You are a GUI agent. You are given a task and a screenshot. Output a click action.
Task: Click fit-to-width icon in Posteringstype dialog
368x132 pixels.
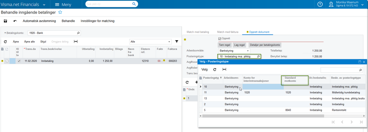point(224,69)
